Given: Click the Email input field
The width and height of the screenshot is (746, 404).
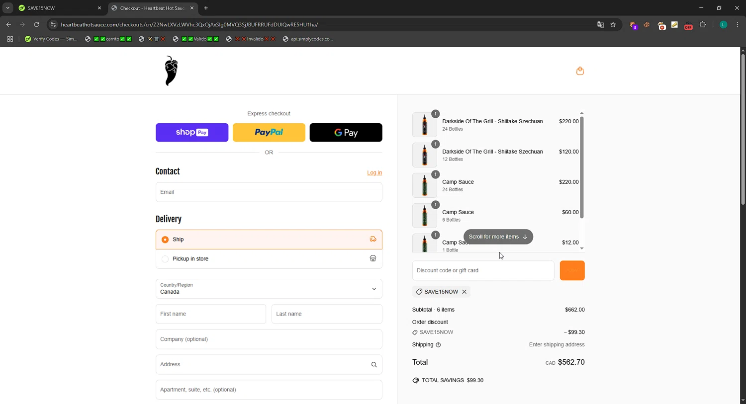Looking at the screenshot, I should [x=269, y=192].
